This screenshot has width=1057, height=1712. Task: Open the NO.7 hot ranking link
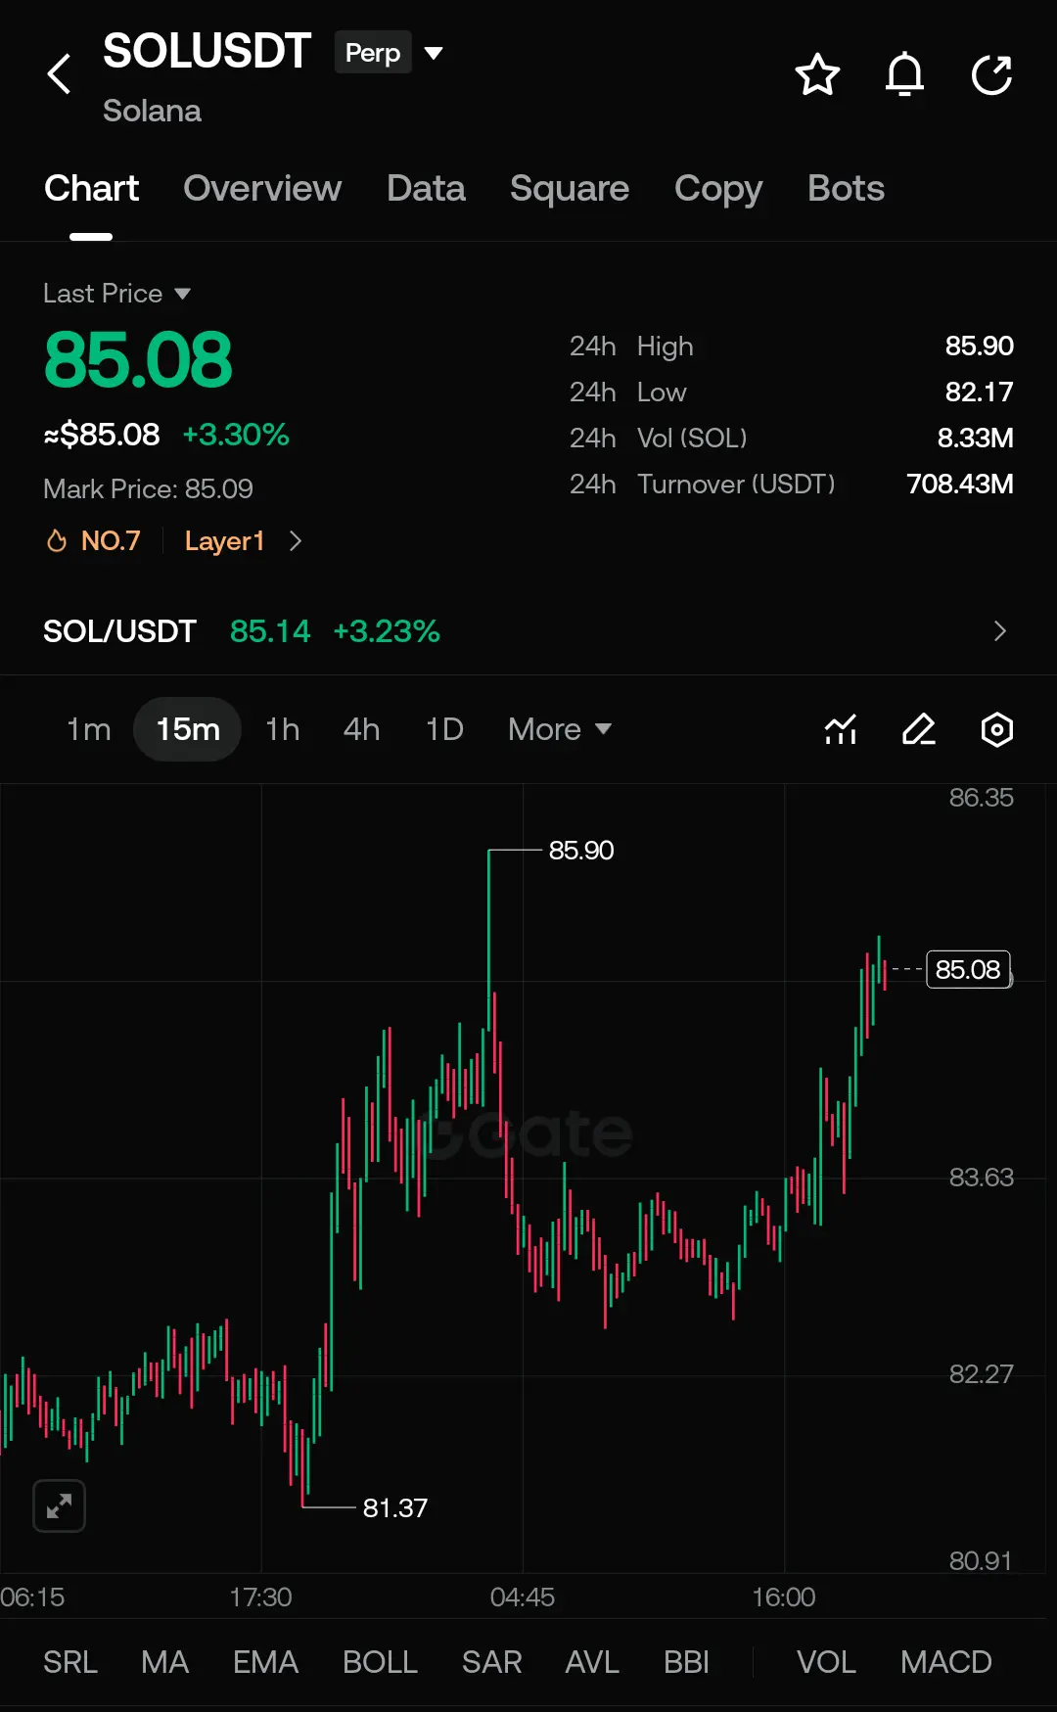(111, 540)
